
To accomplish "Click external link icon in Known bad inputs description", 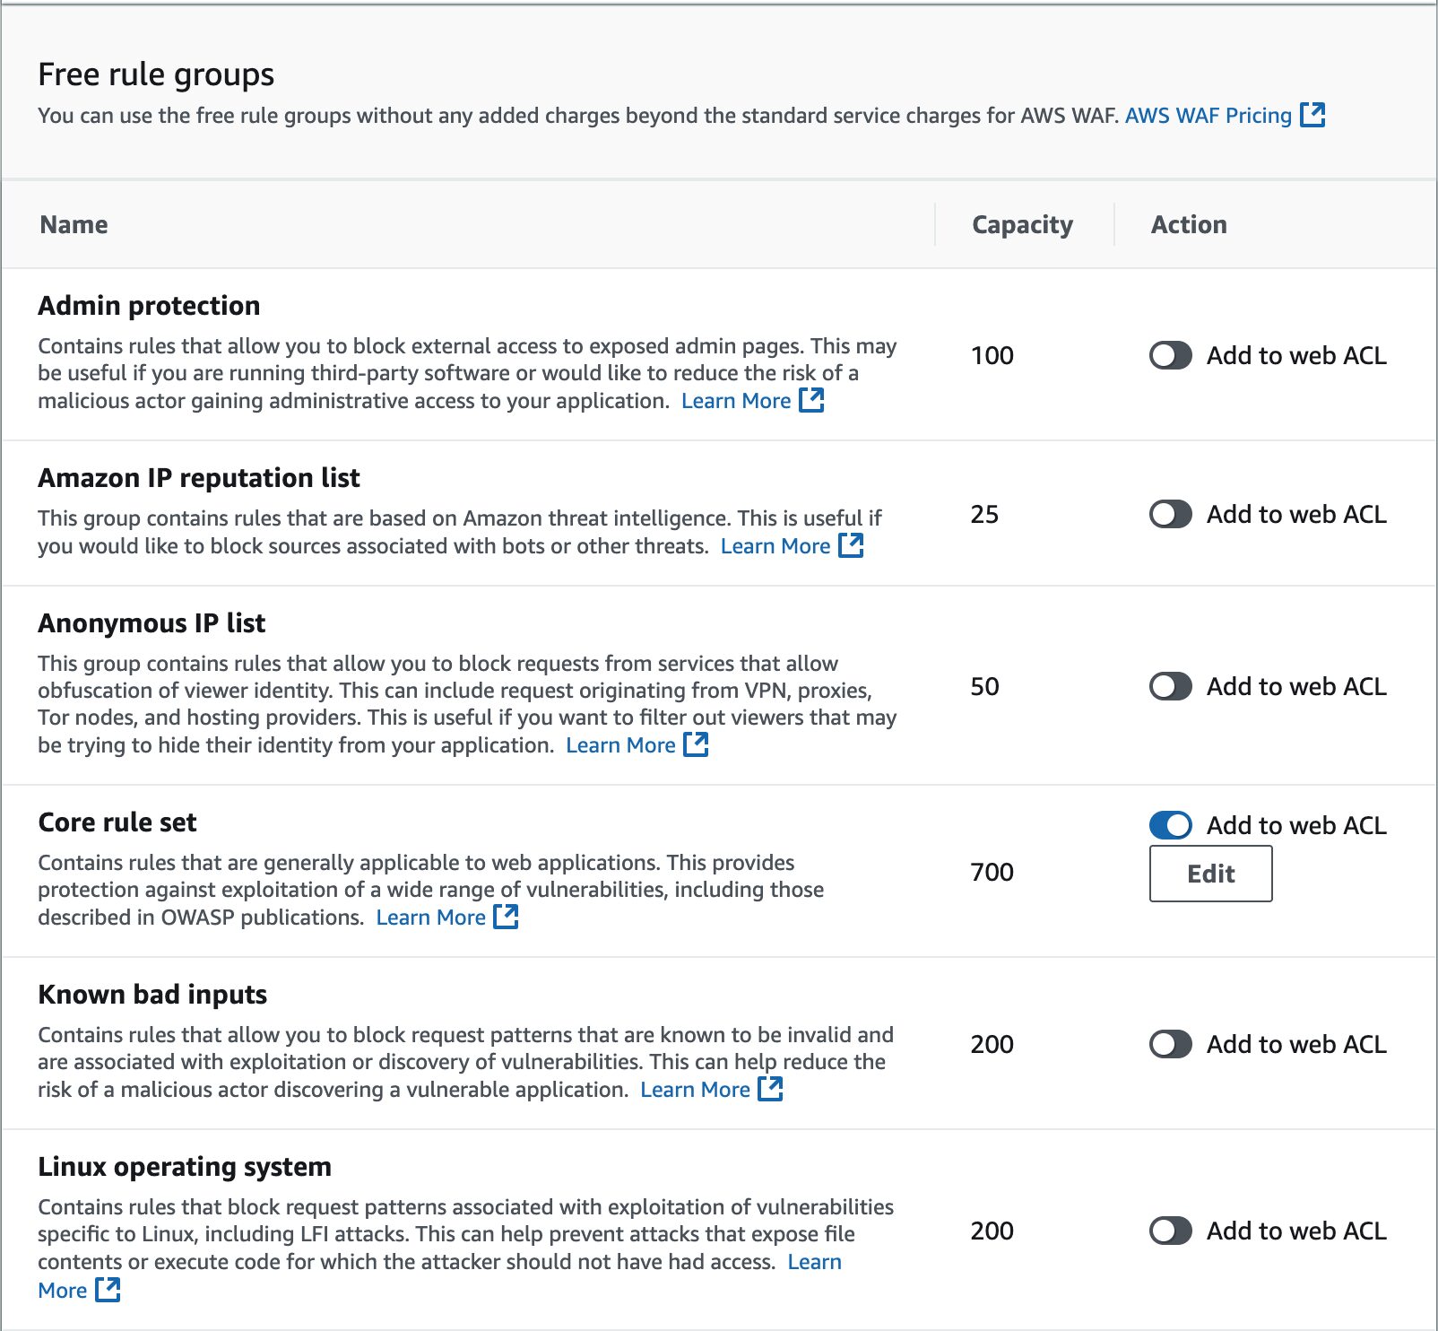I will click(770, 1089).
